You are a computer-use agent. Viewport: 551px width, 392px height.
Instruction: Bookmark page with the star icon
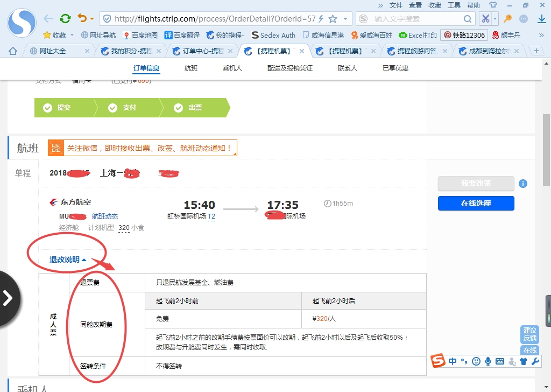click(333, 19)
